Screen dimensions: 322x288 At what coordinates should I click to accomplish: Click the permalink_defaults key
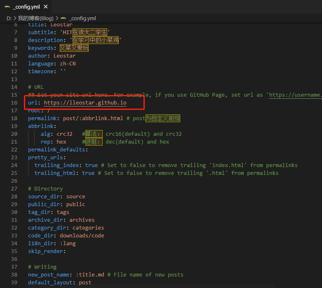[56, 149]
